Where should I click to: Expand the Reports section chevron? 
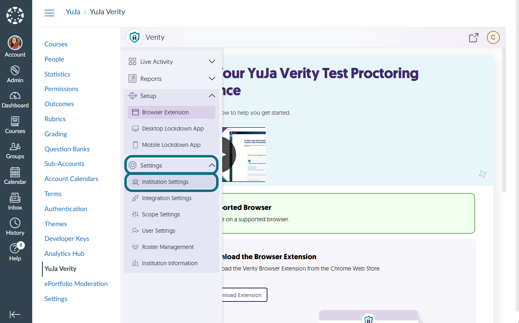point(212,79)
